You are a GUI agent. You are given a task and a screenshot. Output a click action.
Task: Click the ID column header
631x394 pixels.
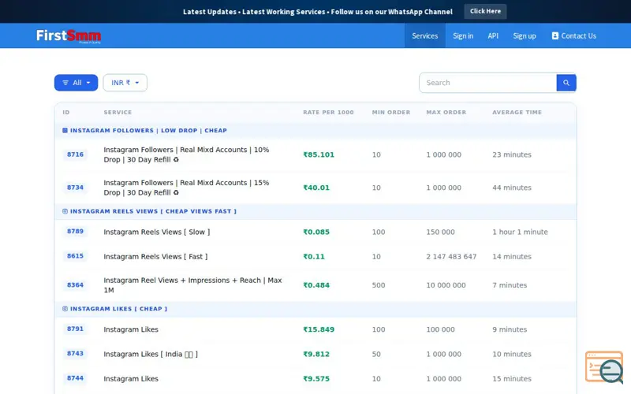pyautogui.click(x=66, y=113)
